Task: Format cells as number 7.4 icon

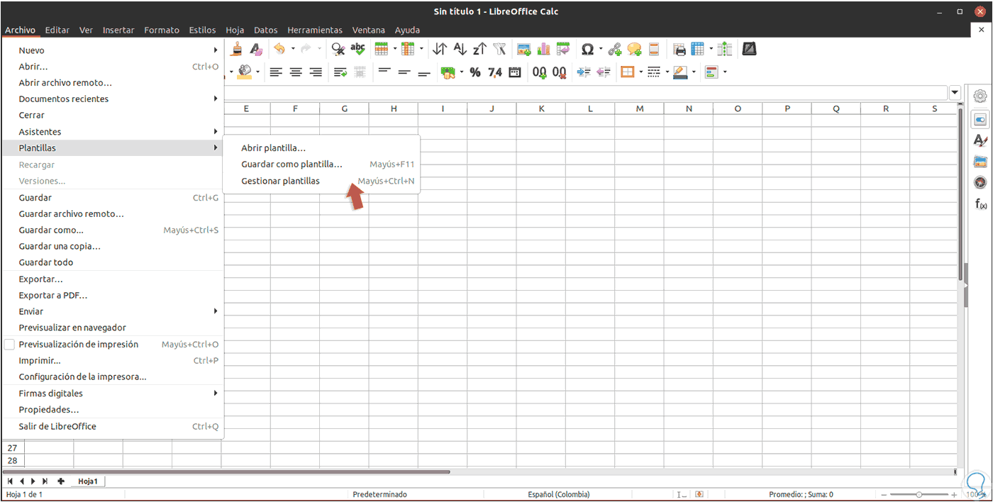Action: pos(495,72)
